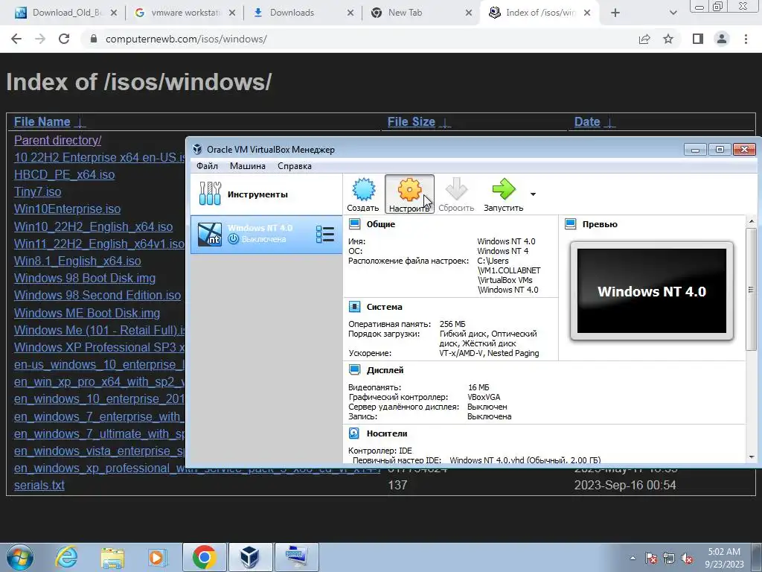Click the greyed Сбросить toolbar icon
762x572 pixels.
pyautogui.click(x=456, y=194)
